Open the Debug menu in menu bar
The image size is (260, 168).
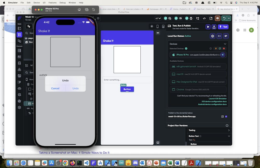[x=62, y=3]
